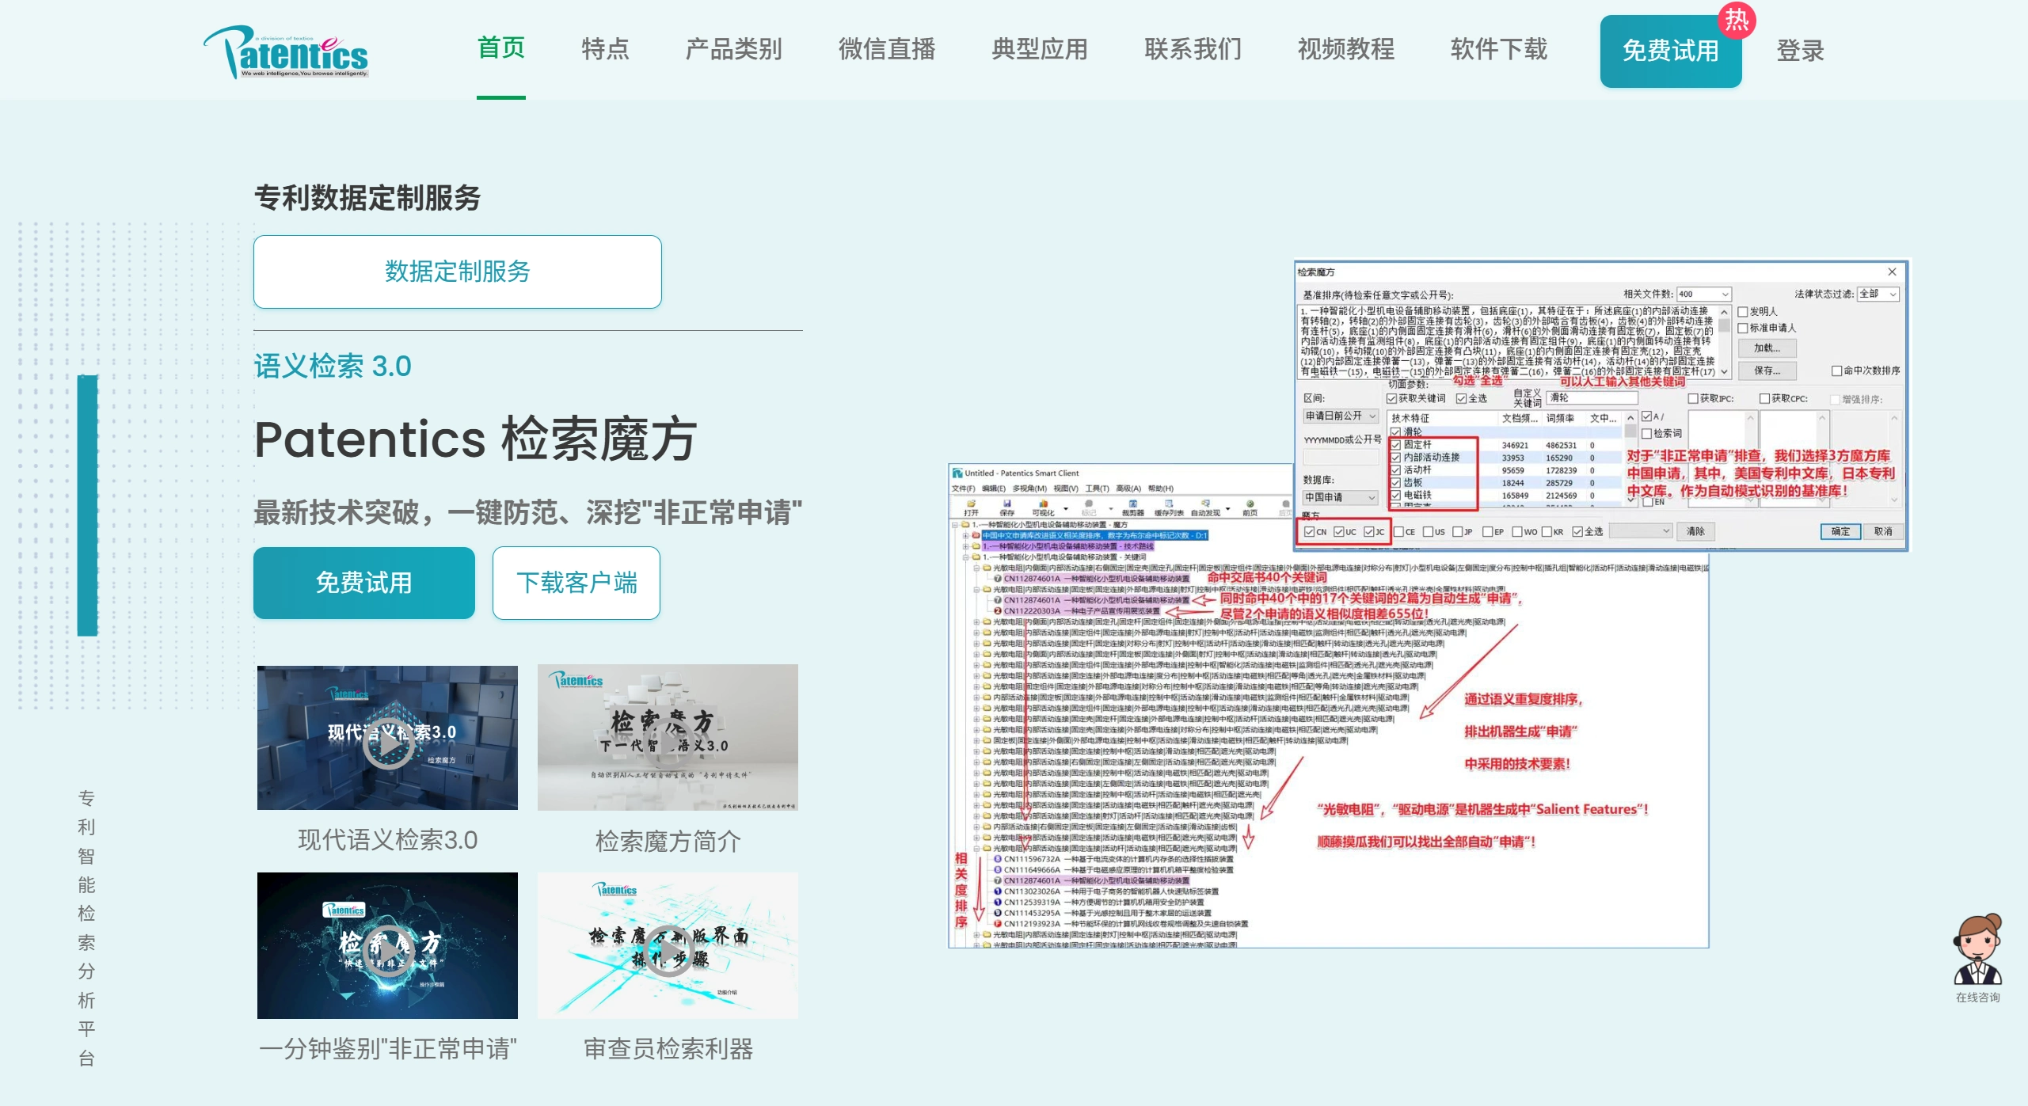Click 加载... button in 检索魔方 dialog
This screenshot has width=2028, height=1106.
pos(1767,348)
